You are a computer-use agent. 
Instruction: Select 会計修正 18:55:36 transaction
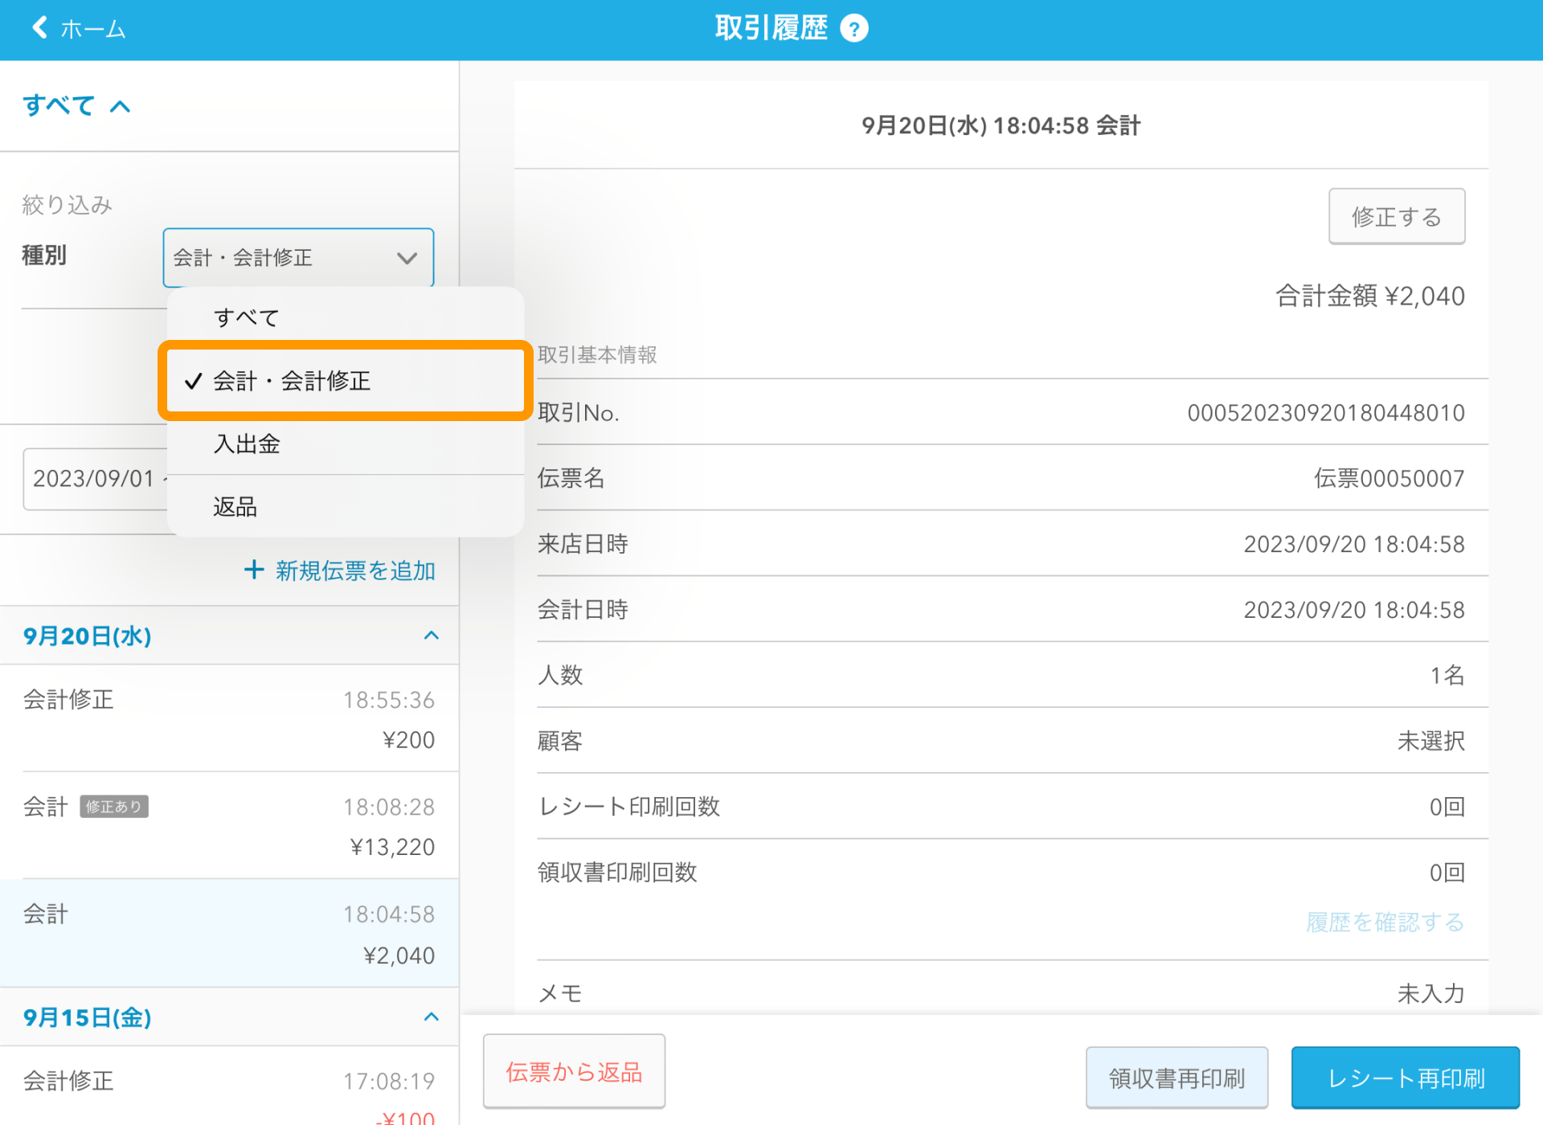229,718
